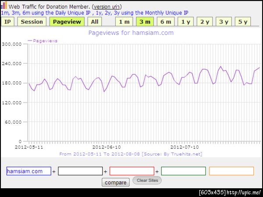Choose the 3 m time range
This screenshot has width=263, height=197.
[145, 22]
